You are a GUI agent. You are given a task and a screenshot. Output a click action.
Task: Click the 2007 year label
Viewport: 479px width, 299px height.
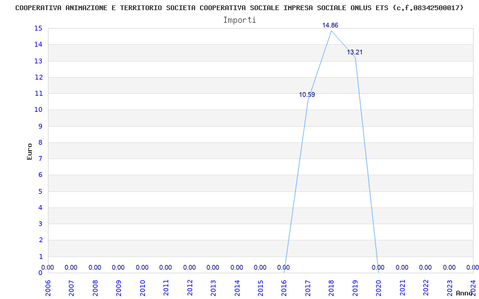71,288
